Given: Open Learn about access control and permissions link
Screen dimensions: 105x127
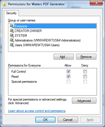Looking at the screenshot, I should pos(37,111).
